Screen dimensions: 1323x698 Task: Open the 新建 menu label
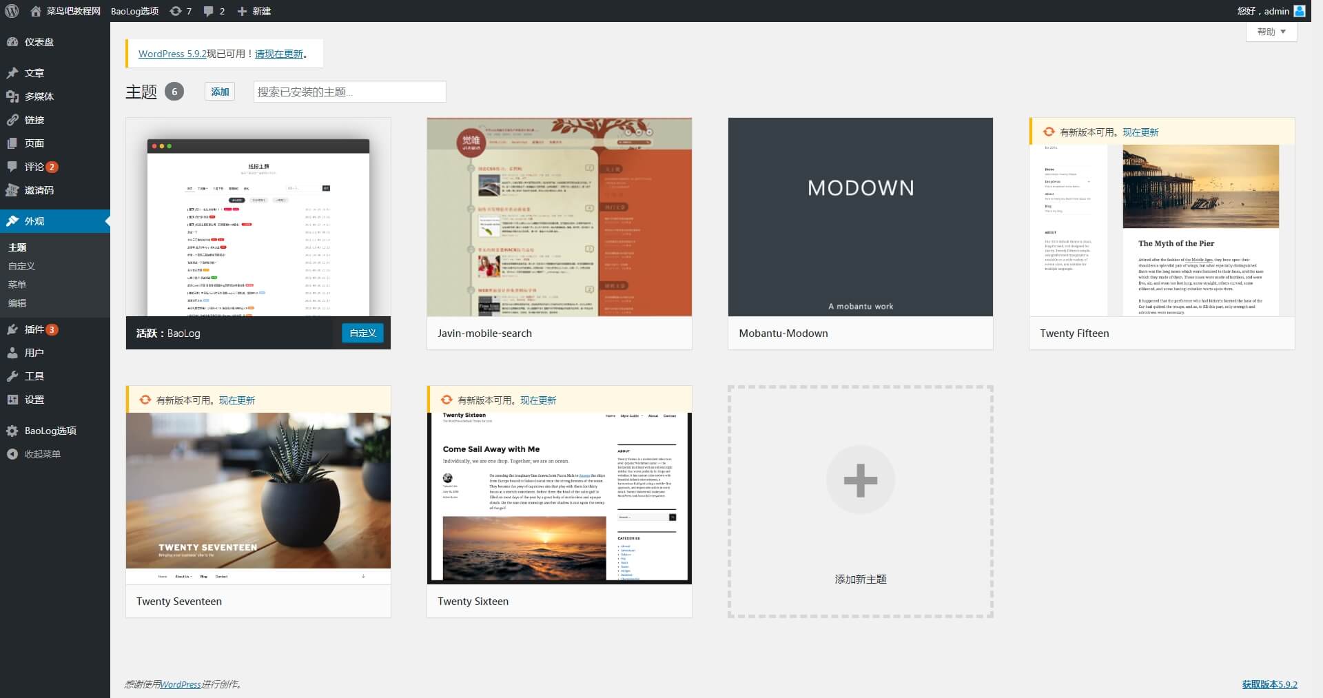[x=261, y=11]
